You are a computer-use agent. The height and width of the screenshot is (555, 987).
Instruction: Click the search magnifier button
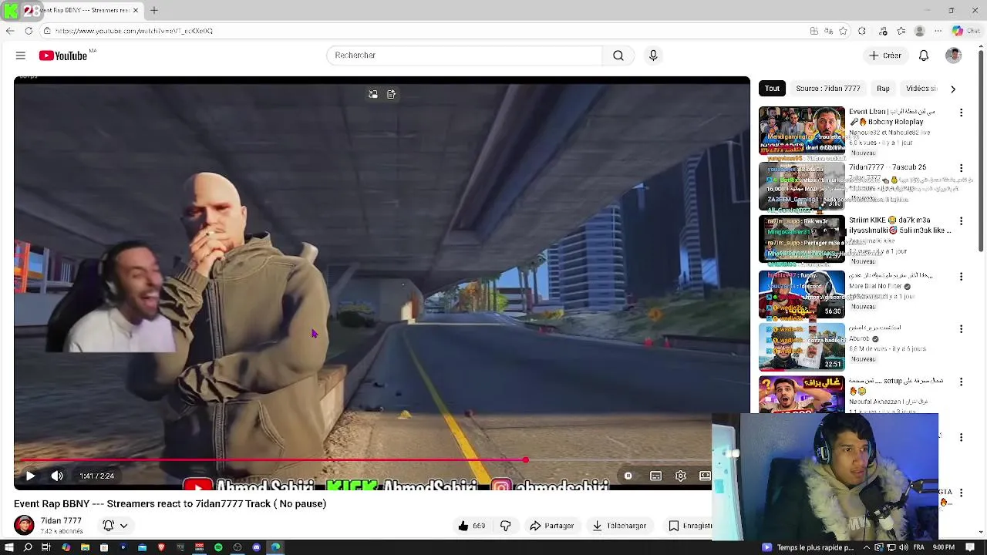618,55
